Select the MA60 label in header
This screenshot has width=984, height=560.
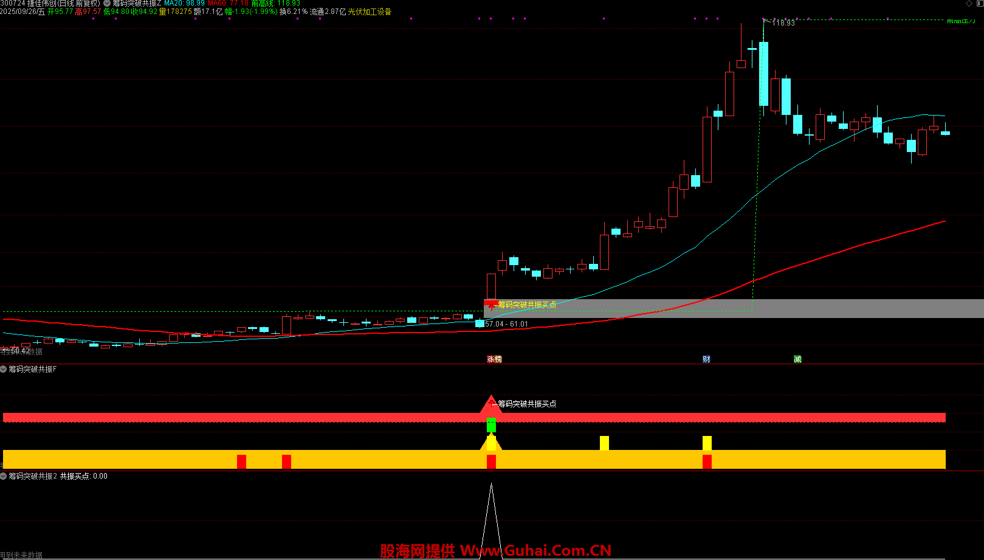[x=228, y=4]
